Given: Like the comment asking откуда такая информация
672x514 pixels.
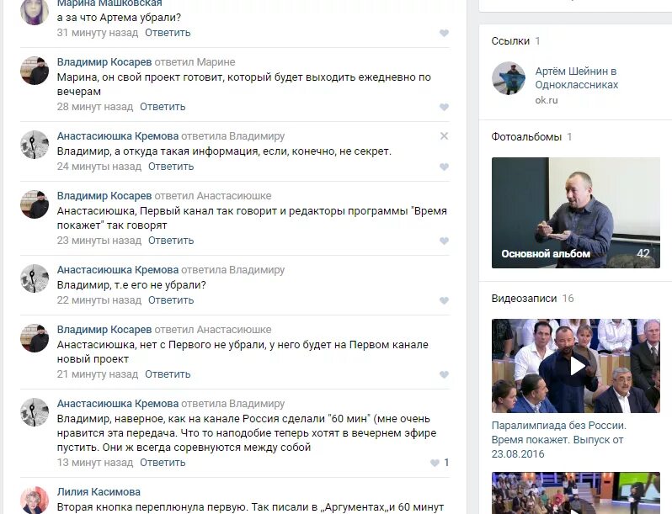Looking at the screenshot, I should tap(444, 167).
